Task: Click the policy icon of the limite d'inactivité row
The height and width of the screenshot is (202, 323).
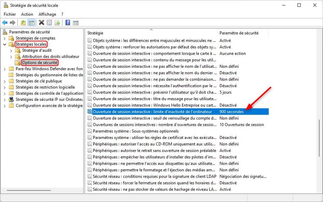Action: tap(89, 112)
